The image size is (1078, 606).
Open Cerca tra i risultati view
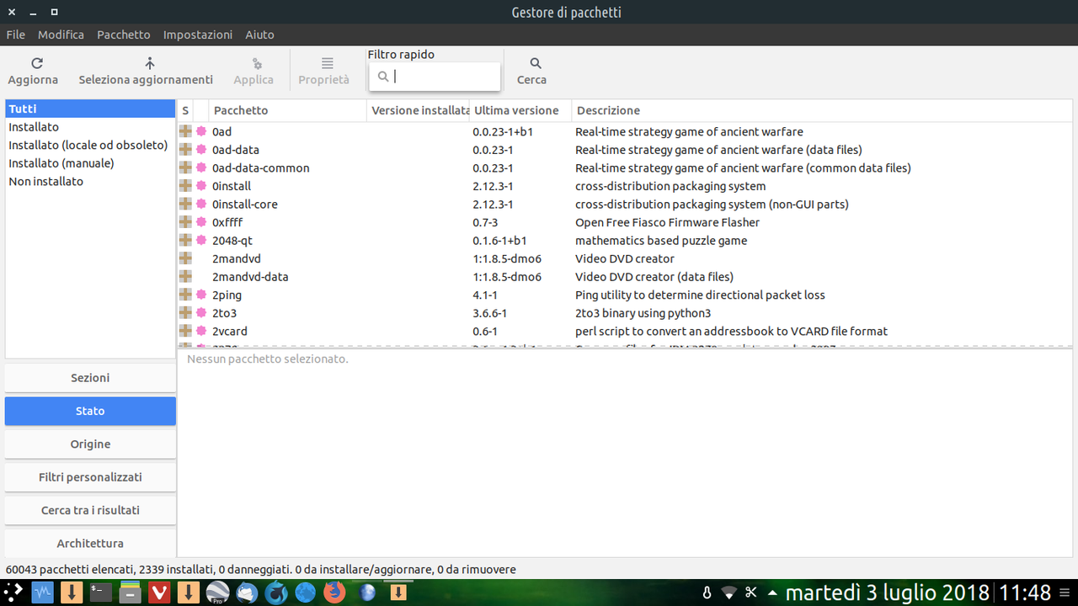tap(90, 510)
